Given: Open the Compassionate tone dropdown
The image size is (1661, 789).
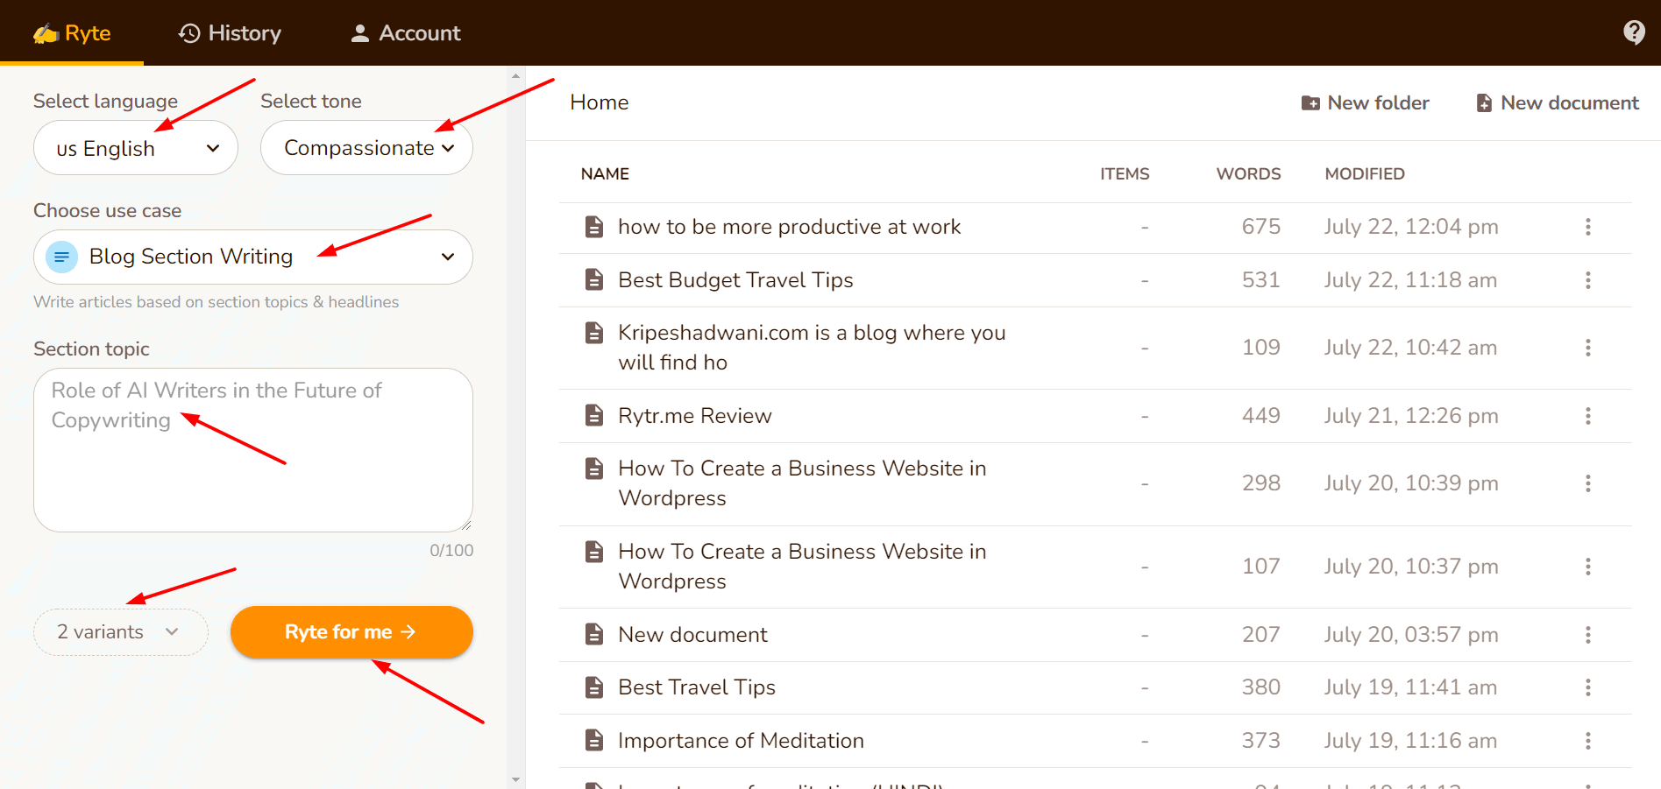Looking at the screenshot, I should (x=366, y=148).
